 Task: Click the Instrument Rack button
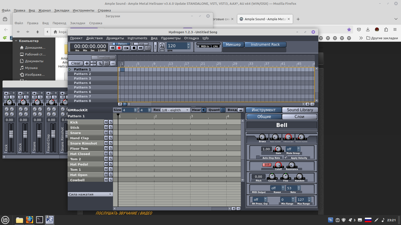(x=265, y=44)
